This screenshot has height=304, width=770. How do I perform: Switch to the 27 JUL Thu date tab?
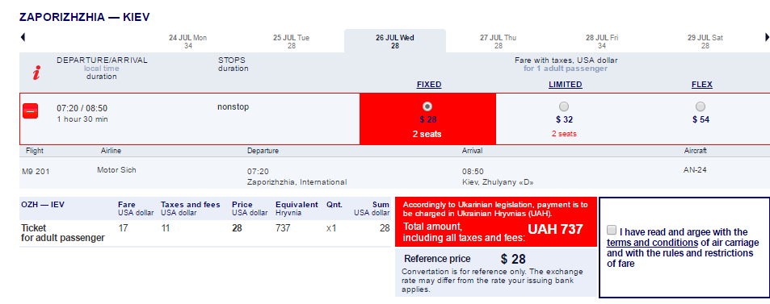tap(498, 41)
